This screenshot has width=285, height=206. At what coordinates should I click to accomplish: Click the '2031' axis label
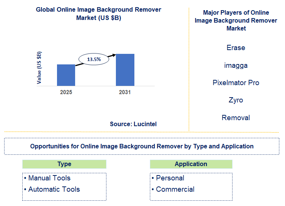125,92
